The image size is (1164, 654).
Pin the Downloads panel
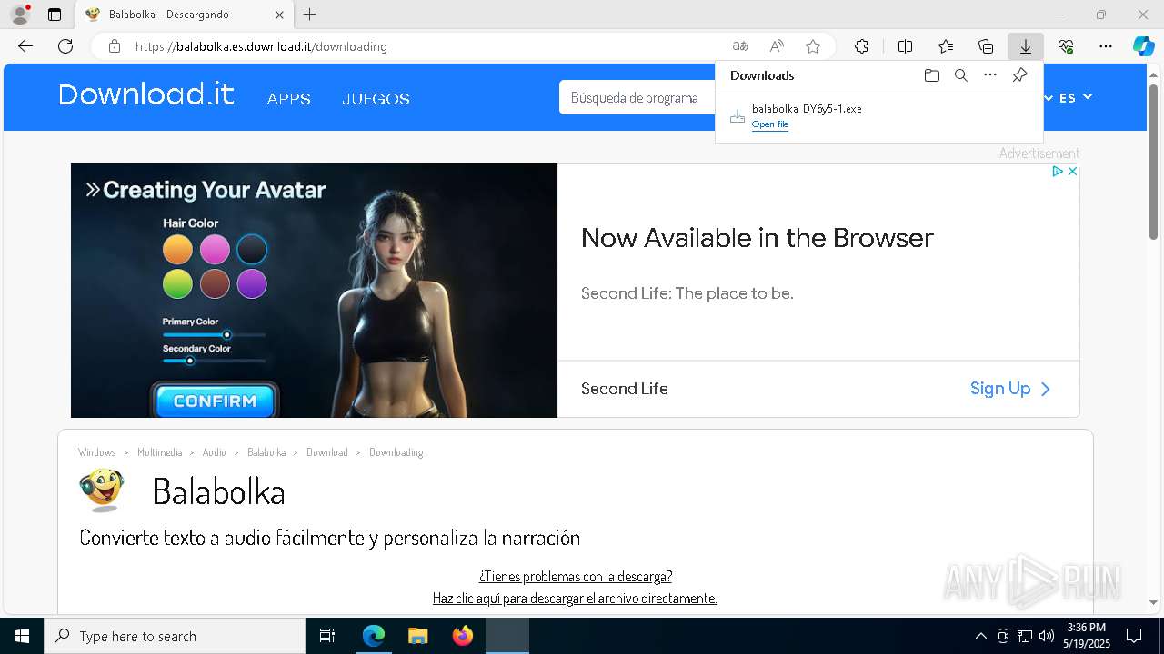tap(1019, 75)
